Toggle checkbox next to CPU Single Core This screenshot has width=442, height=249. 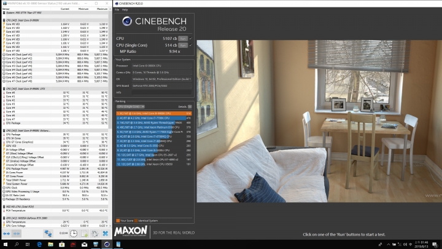coord(191,45)
